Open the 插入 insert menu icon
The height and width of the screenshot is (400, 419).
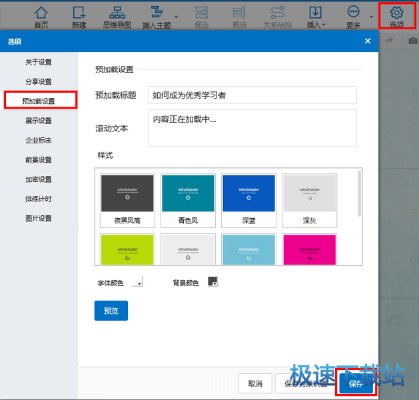(x=316, y=17)
